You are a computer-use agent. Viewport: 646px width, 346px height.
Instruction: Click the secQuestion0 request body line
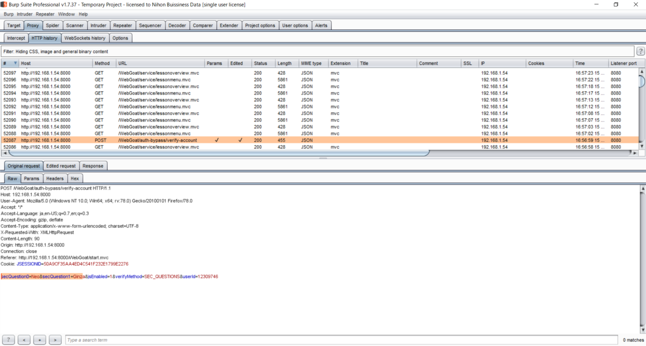tap(109, 277)
